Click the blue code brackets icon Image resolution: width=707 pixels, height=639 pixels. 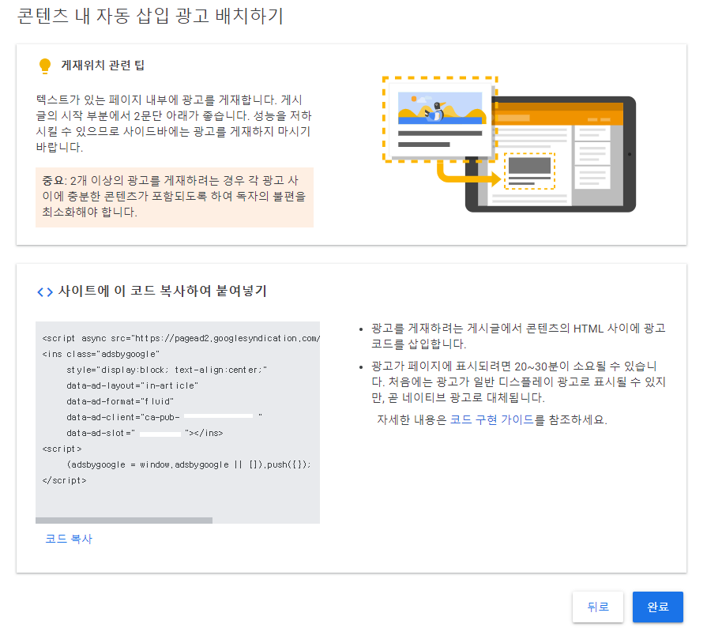(45, 292)
